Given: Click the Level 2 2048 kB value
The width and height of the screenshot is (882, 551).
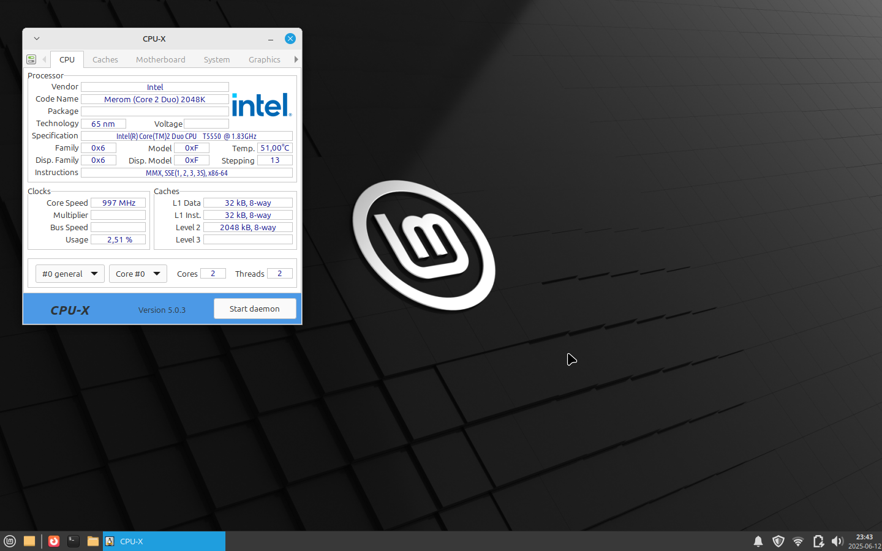Looking at the screenshot, I should coord(248,227).
